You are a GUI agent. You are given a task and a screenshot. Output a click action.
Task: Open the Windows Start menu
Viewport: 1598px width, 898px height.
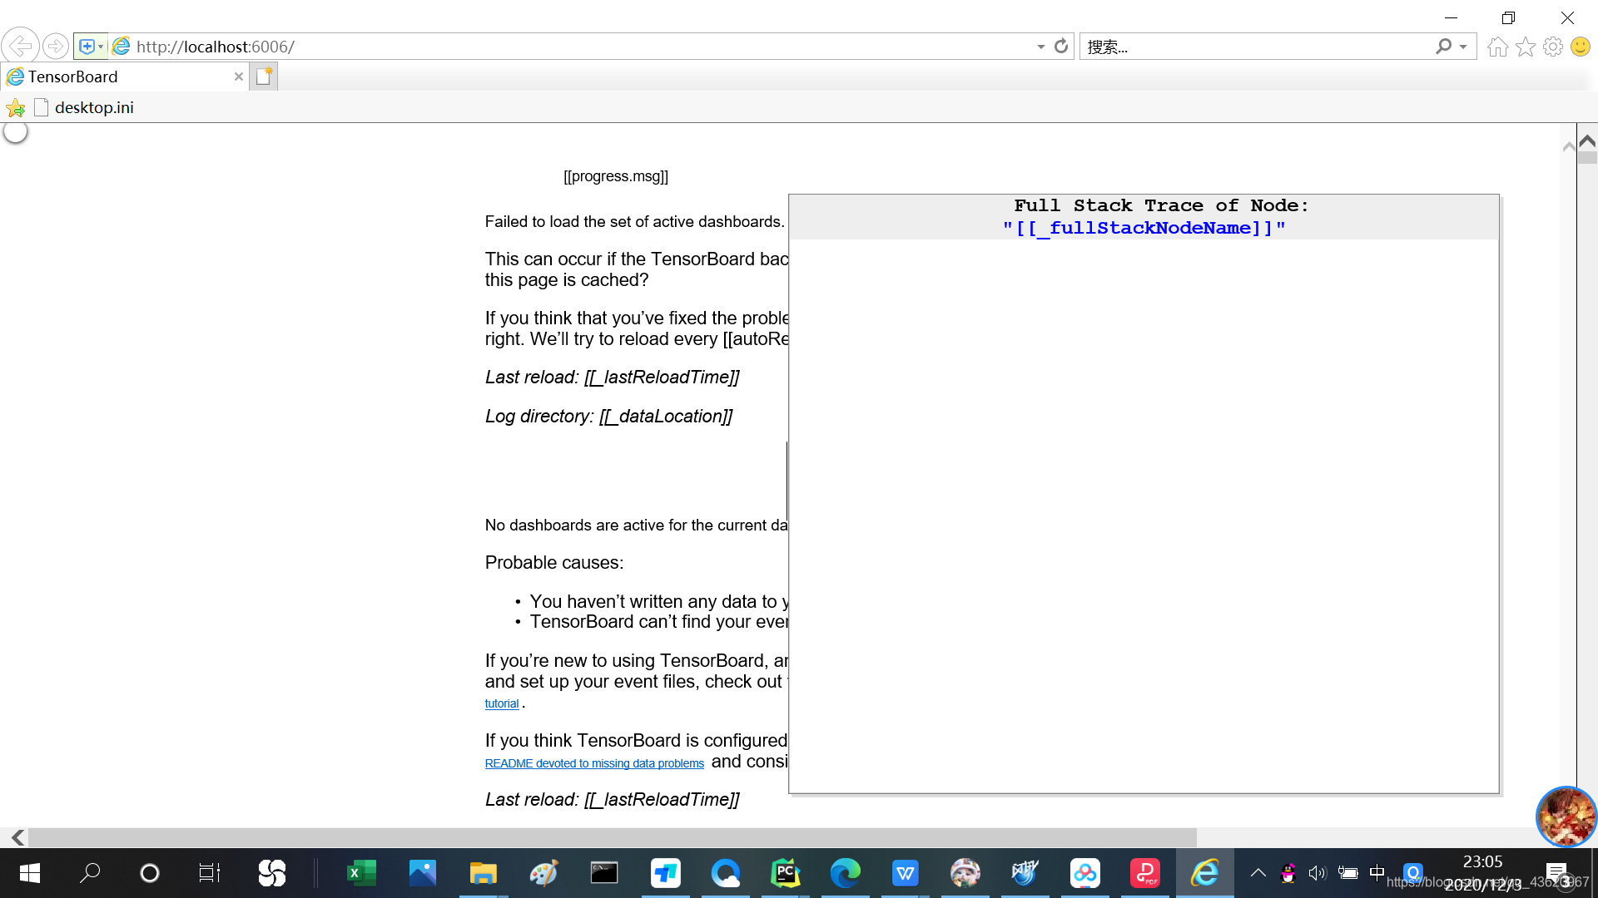30,873
